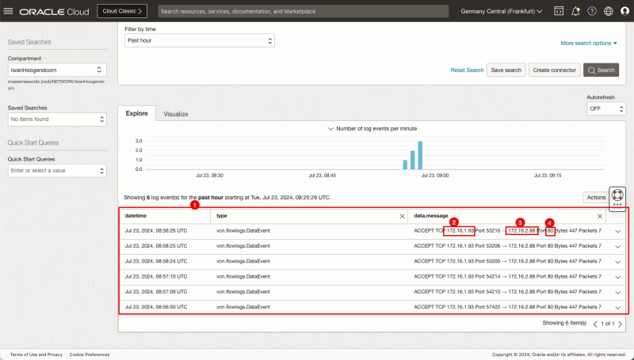Collapse the log events per minute chart
The image size is (634, 360).
[331, 128]
